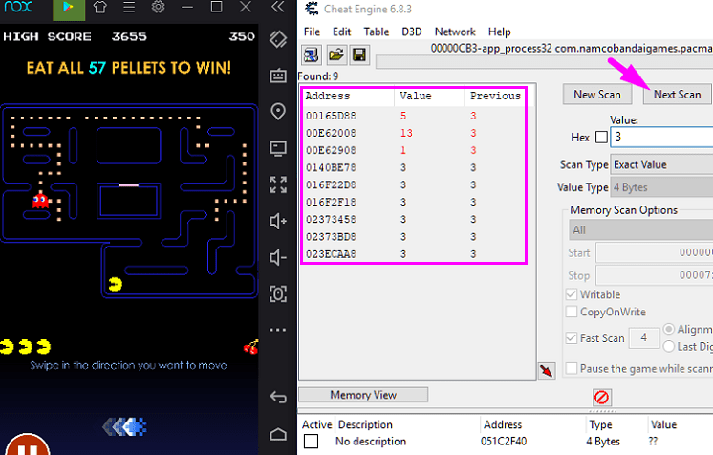Collapse the Nox sidebar double-arrow

point(278,7)
